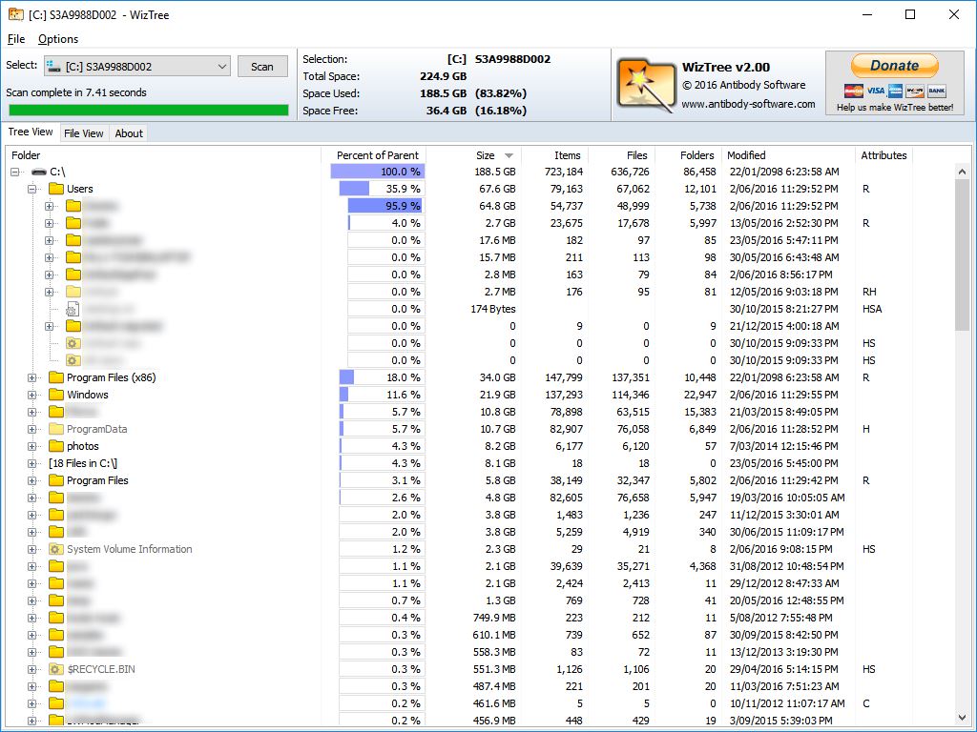Click the vertical scrollbar thumb
977x732 pixels.
pyautogui.click(x=962, y=255)
